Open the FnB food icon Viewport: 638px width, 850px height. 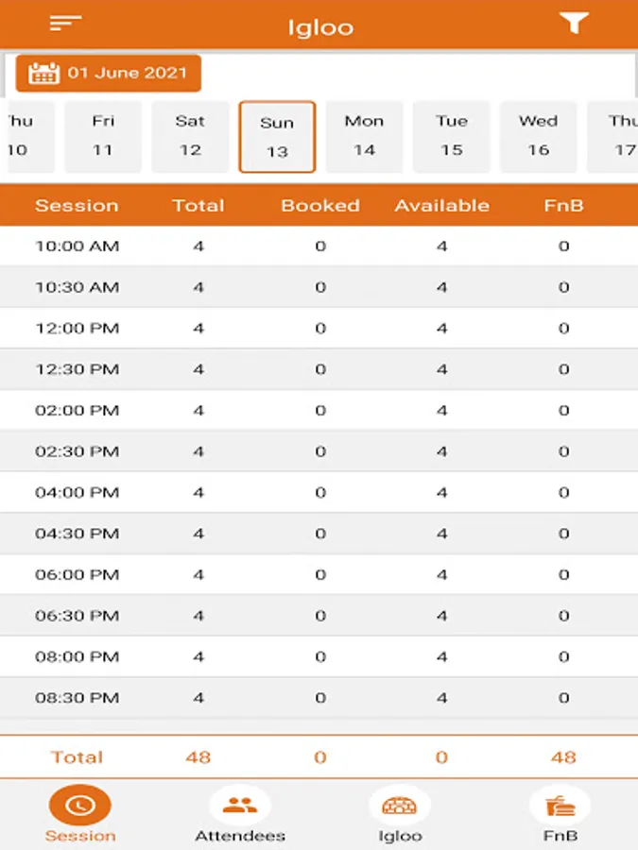(560, 806)
